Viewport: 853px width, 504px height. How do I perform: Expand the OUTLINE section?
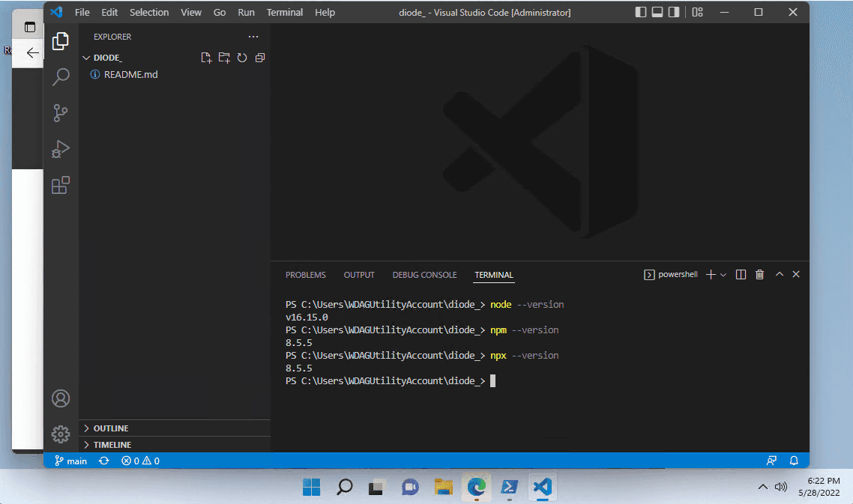[x=174, y=428]
